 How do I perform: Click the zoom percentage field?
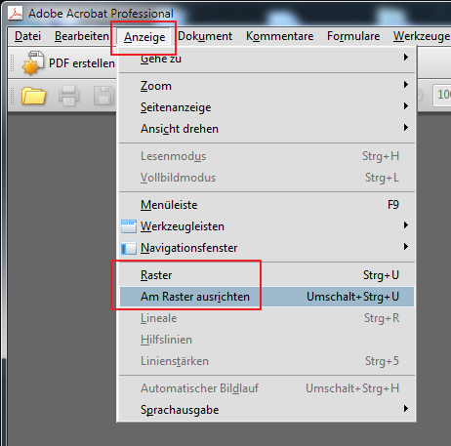(442, 95)
